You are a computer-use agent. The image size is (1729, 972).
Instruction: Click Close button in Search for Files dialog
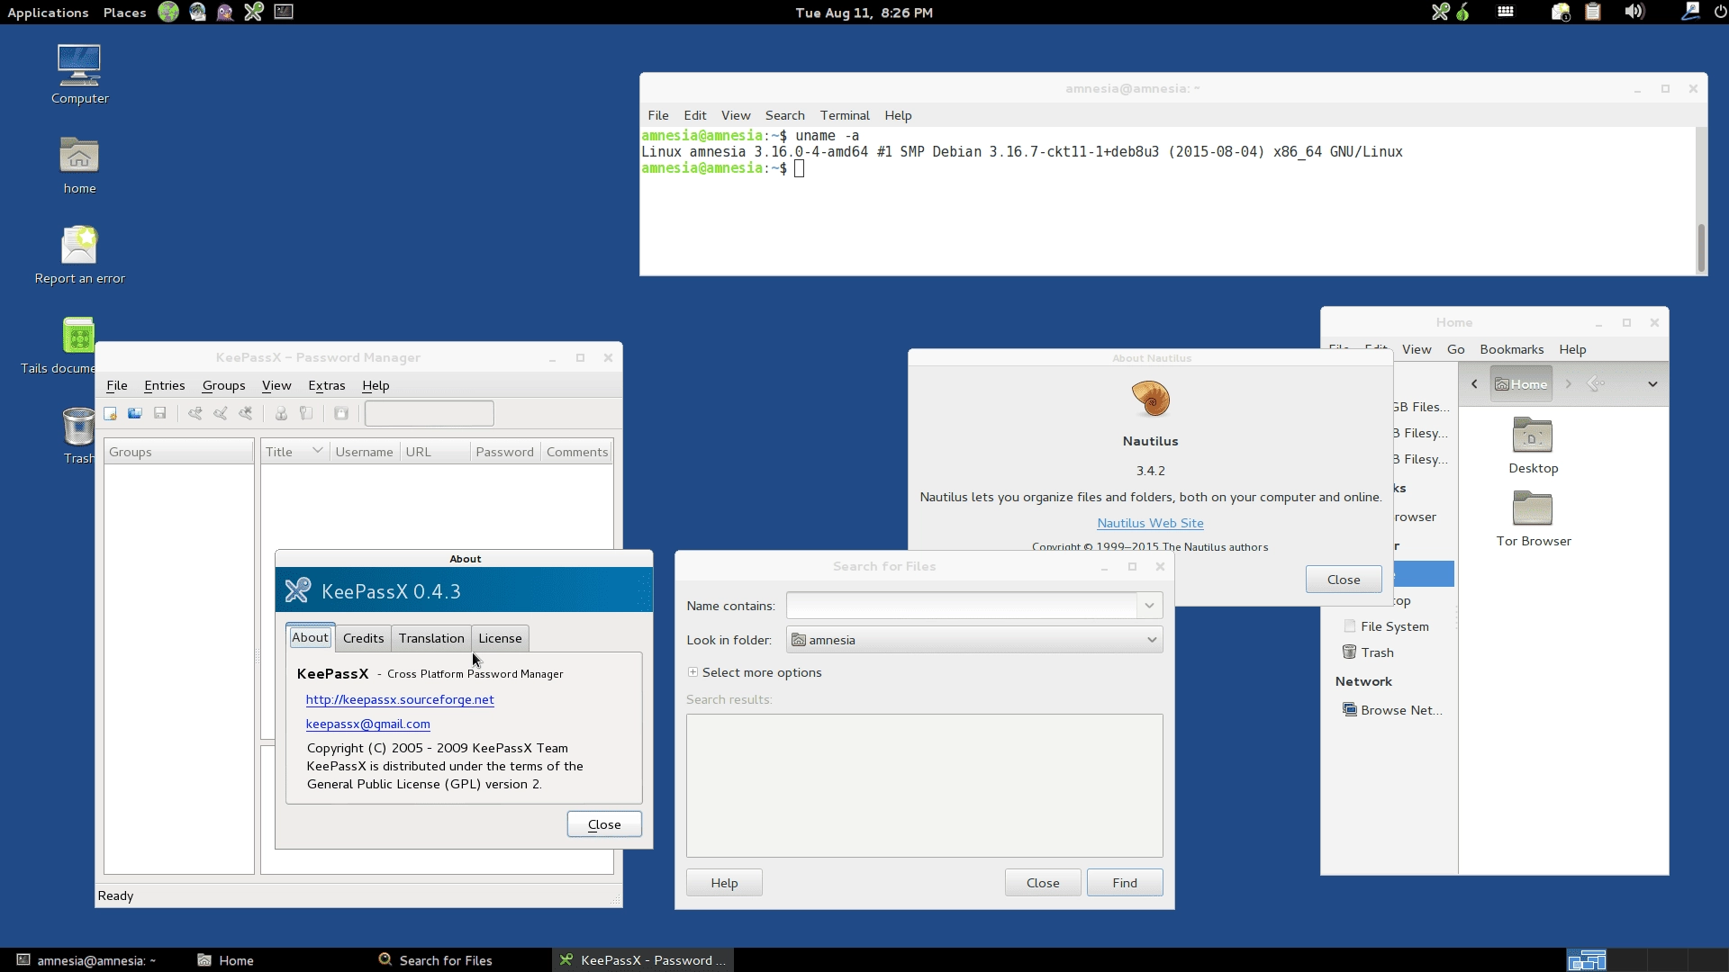[1043, 883]
